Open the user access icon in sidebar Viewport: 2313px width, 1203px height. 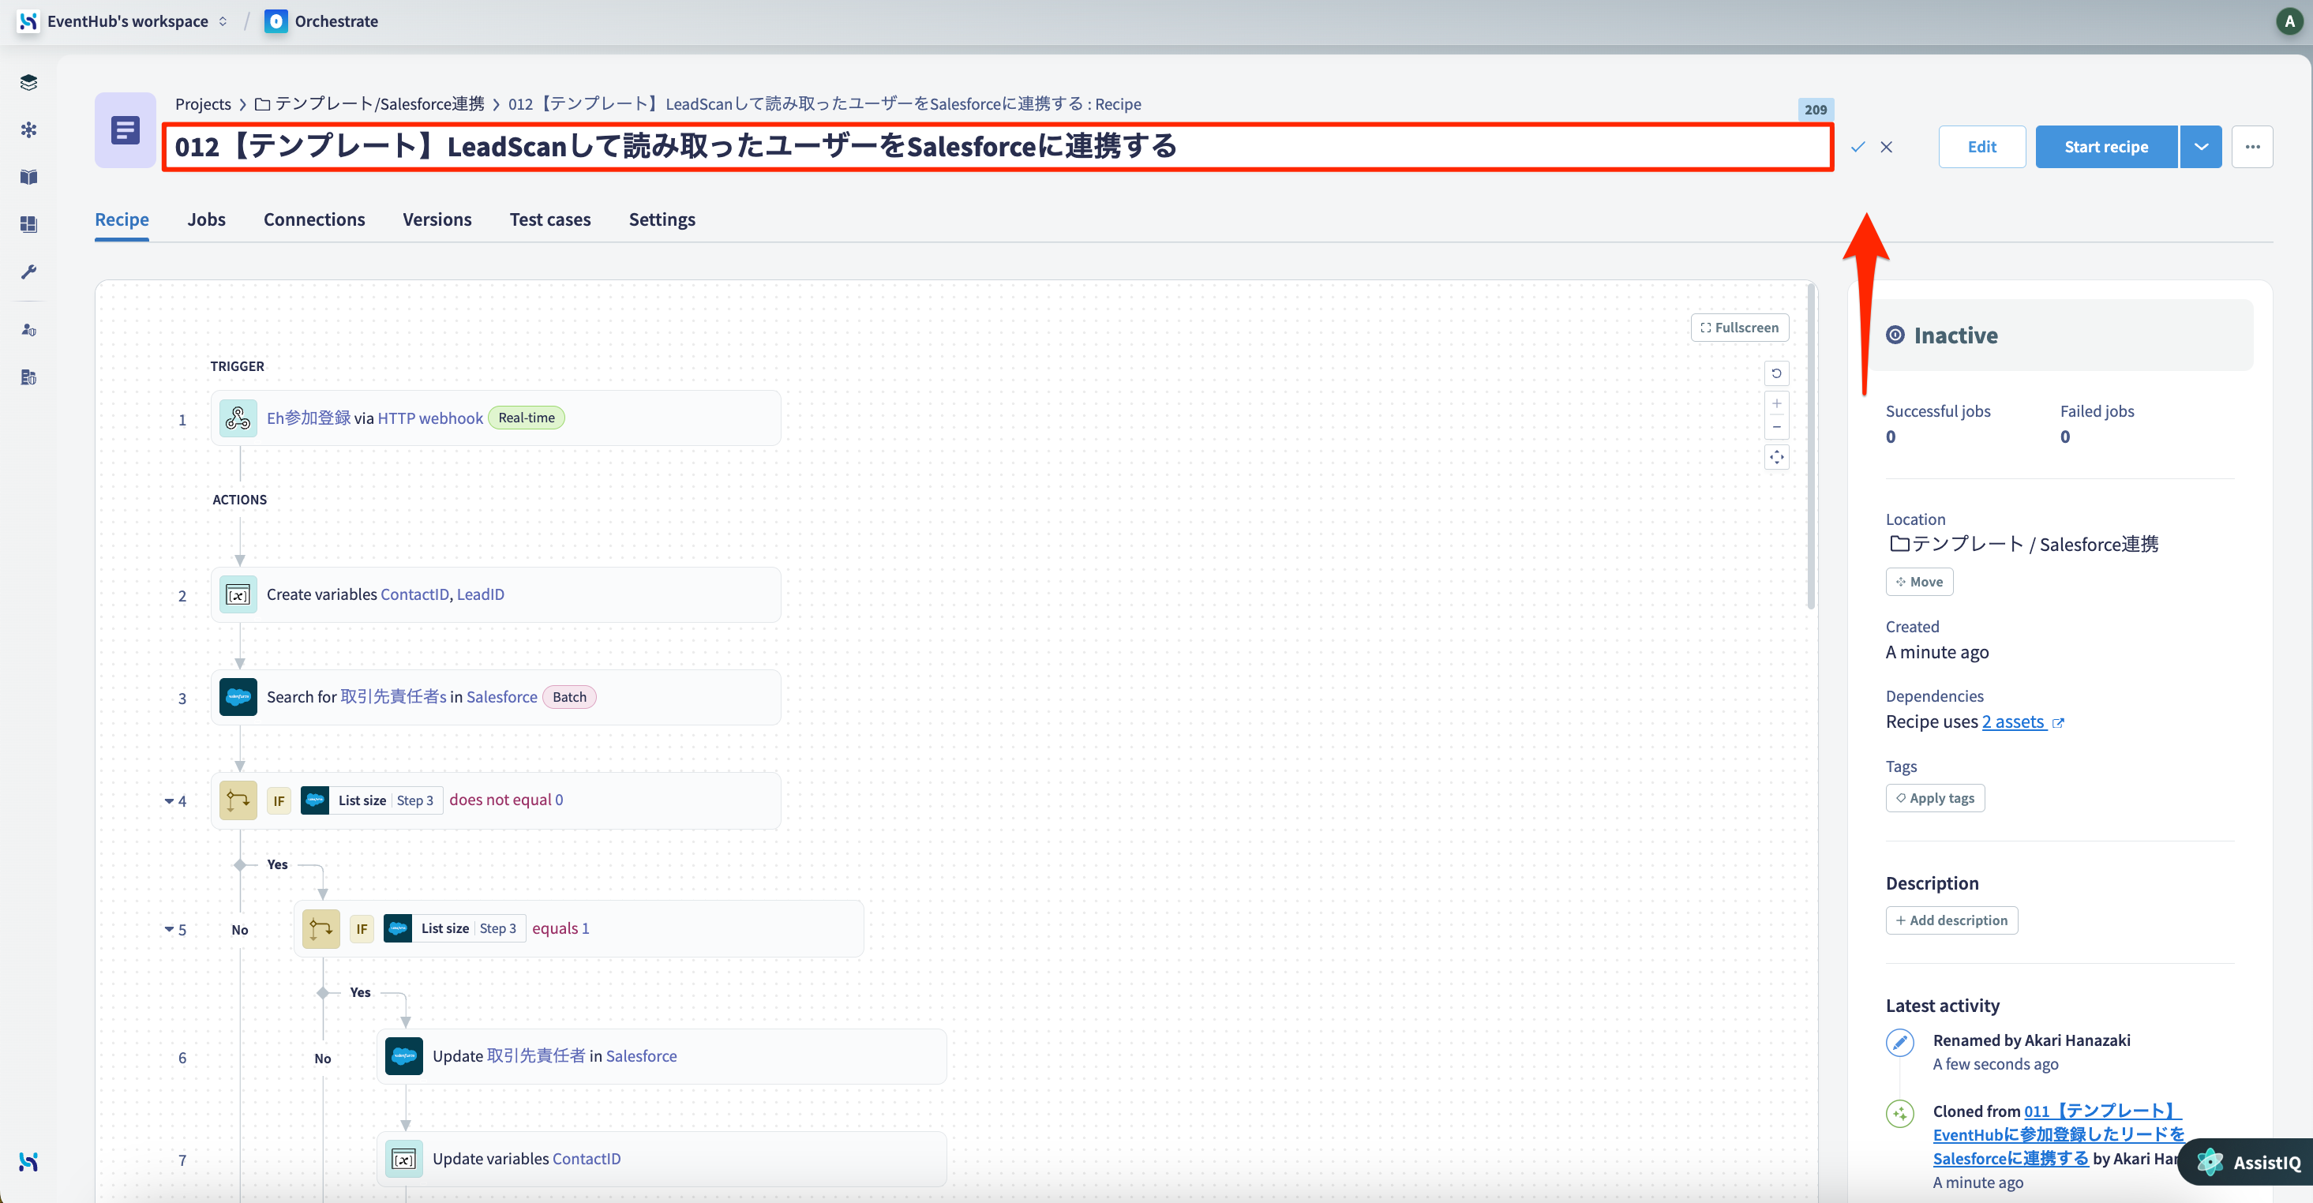28,329
